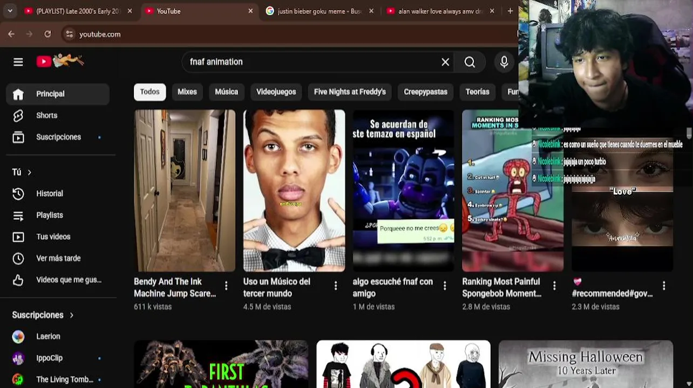Viewport: 693px width, 388px height.
Task: Close the justin bieber goku meme tab
Action: point(371,11)
